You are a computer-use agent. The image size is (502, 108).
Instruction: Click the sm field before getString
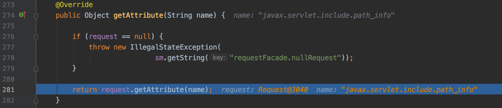[x=159, y=58]
